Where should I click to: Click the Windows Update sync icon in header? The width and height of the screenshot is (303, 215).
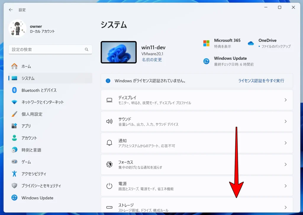(206, 61)
